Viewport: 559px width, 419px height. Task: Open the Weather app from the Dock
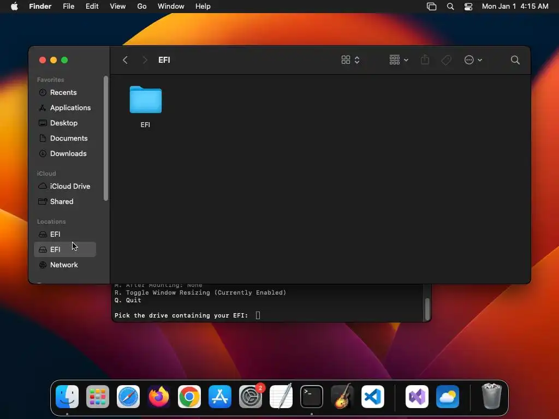[x=448, y=397]
